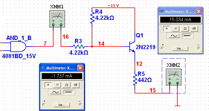Click the +15 V net label
The height and width of the screenshot is (111, 209).
click(x=113, y=5)
